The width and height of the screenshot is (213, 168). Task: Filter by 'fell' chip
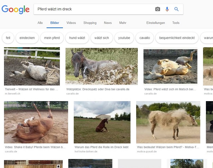(8, 38)
